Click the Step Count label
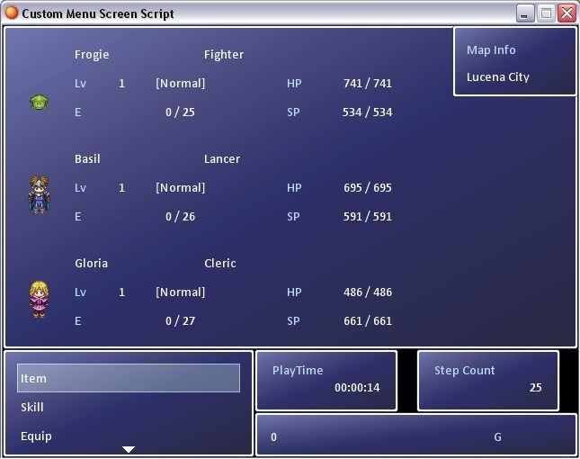This screenshot has width=580, height=459. click(x=465, y=371)
